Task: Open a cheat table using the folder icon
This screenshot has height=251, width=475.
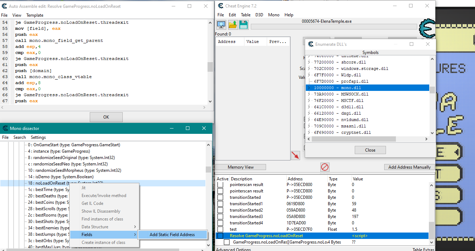Action: tap(232, 24)
